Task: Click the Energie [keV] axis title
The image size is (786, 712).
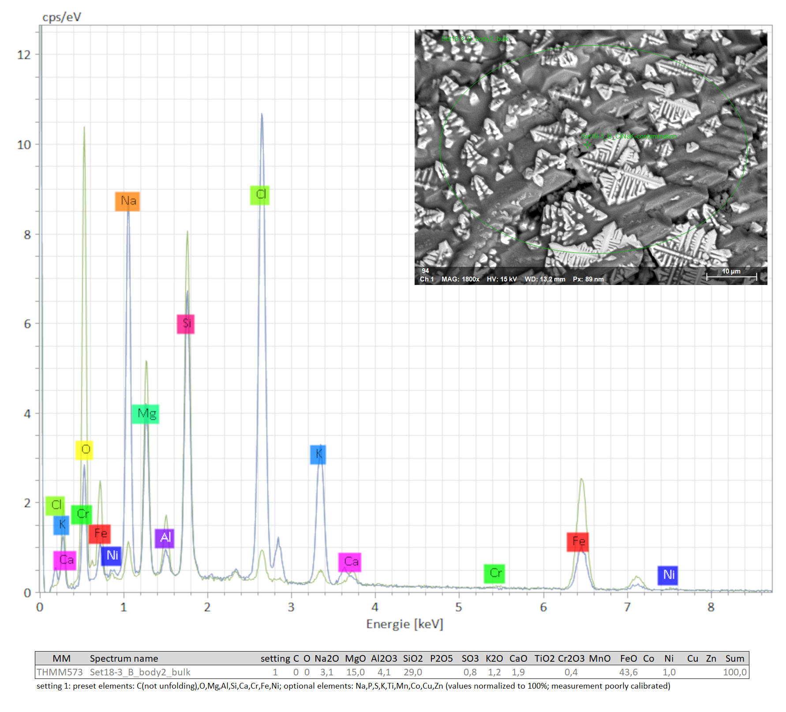Action: pos(404,624)
